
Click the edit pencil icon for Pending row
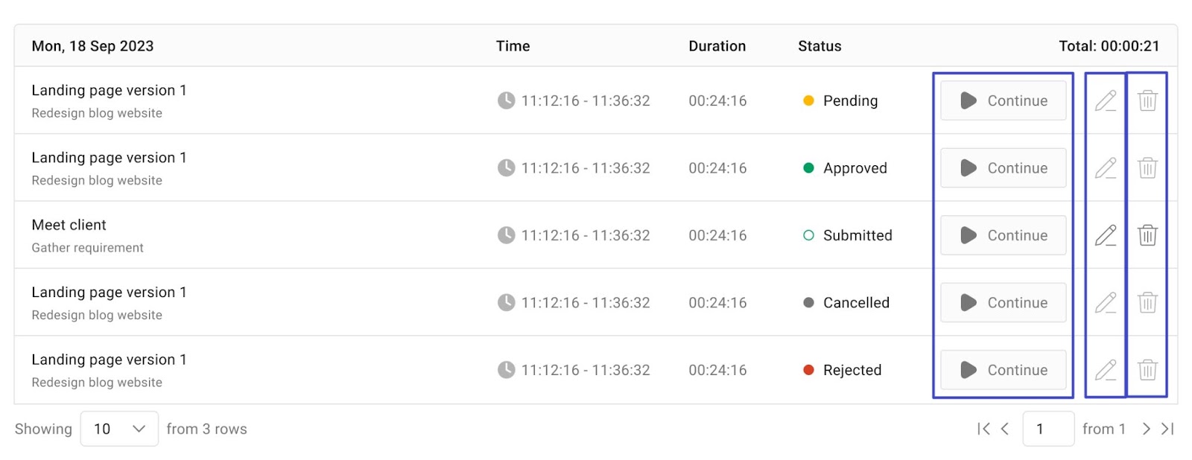pyautogui.click(x=1106, y=100)
